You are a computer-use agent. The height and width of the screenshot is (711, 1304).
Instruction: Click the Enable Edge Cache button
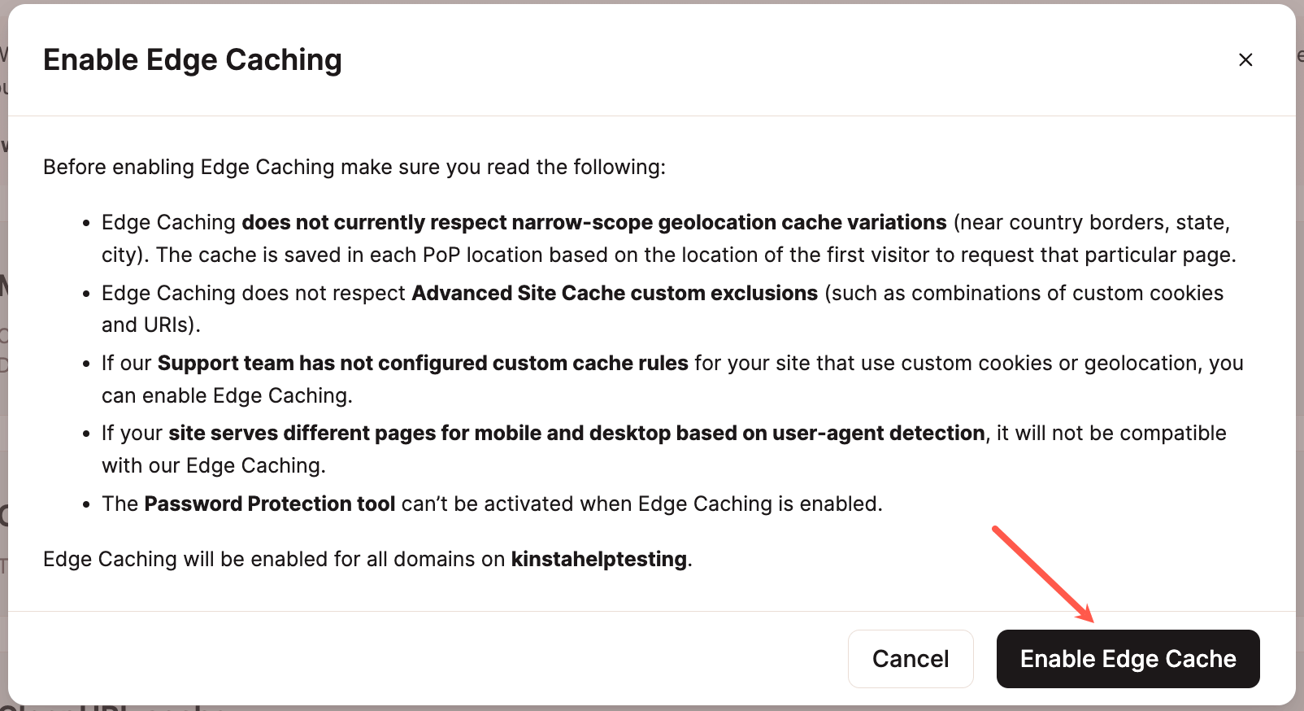coord(1128,659)
